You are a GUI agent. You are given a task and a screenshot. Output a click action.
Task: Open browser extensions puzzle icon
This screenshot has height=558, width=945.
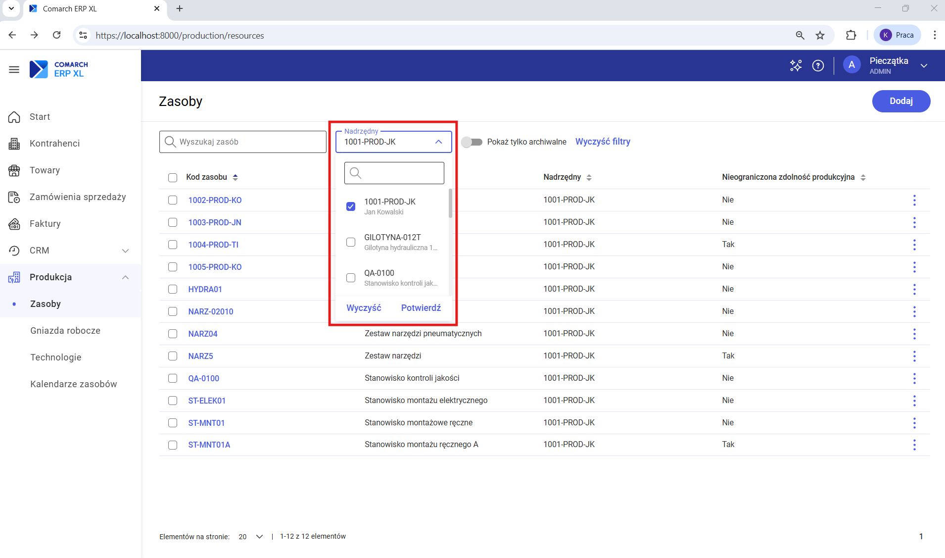pyautogui.click(x=850, y=35)
